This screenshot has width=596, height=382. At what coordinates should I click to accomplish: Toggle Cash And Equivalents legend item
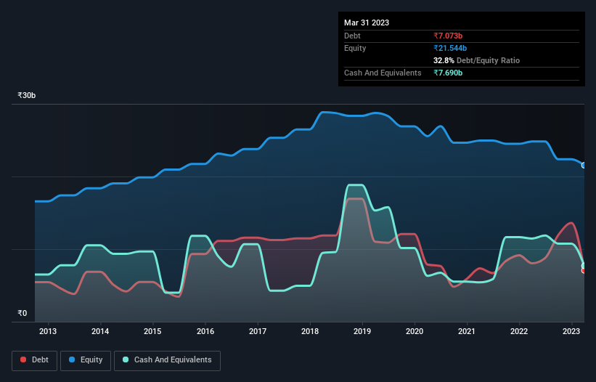point(167,359)
